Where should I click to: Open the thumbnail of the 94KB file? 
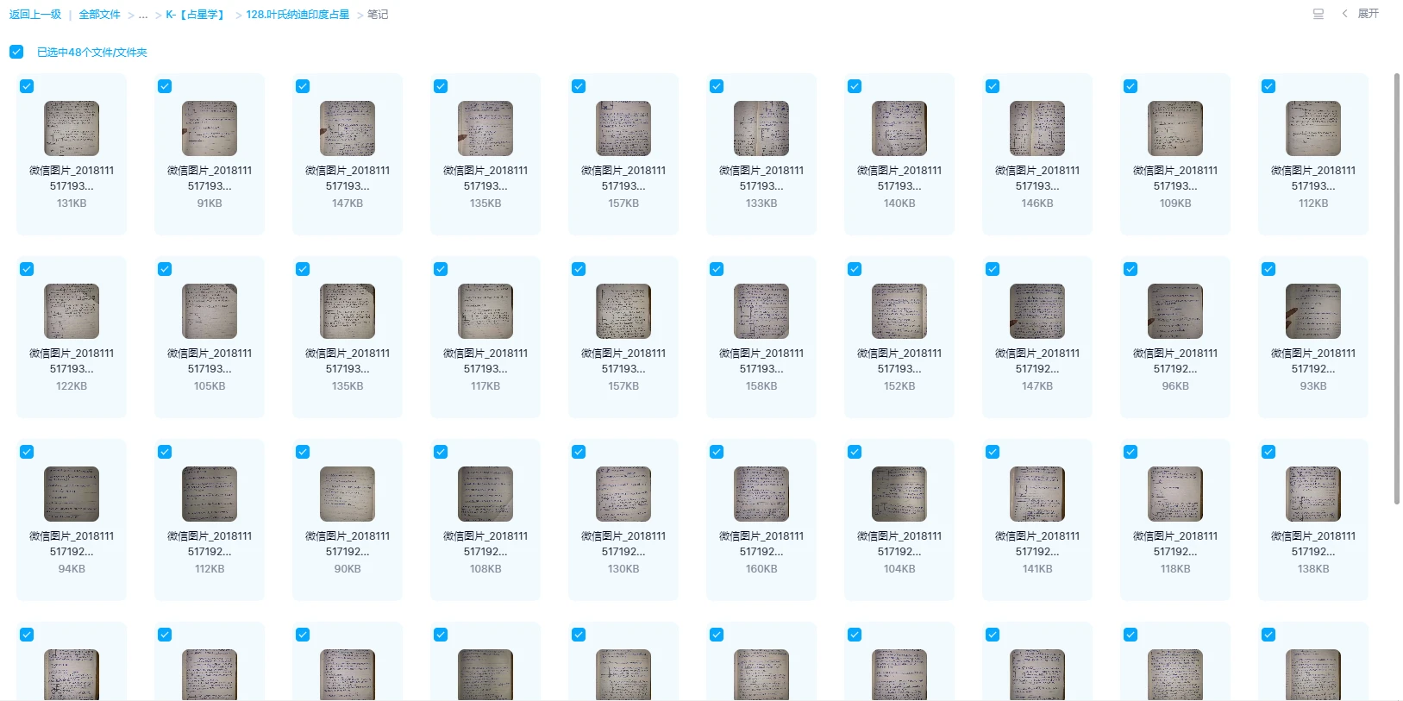(x=72, y=494)
